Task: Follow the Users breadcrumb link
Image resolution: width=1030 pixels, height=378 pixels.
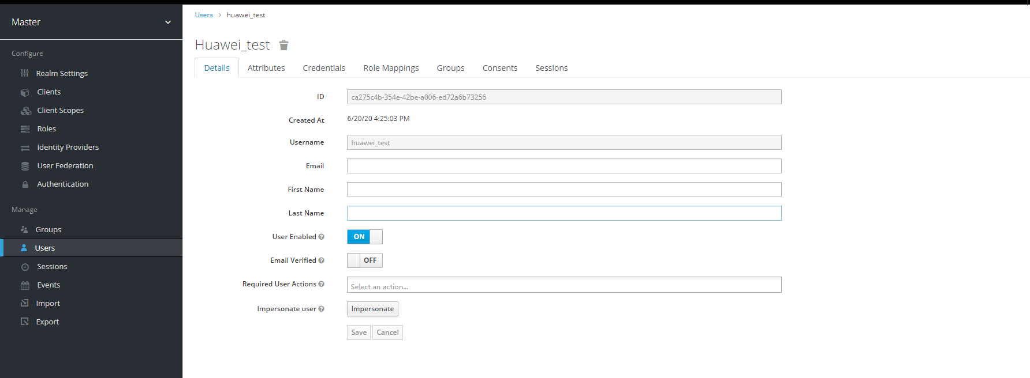Action: [204, 15]
